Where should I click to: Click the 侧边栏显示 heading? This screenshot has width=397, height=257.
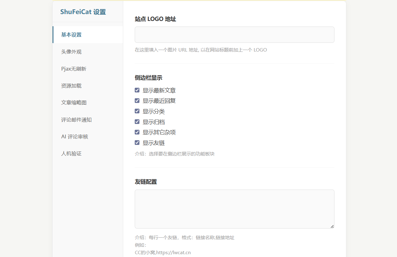(x=148, y=78)
